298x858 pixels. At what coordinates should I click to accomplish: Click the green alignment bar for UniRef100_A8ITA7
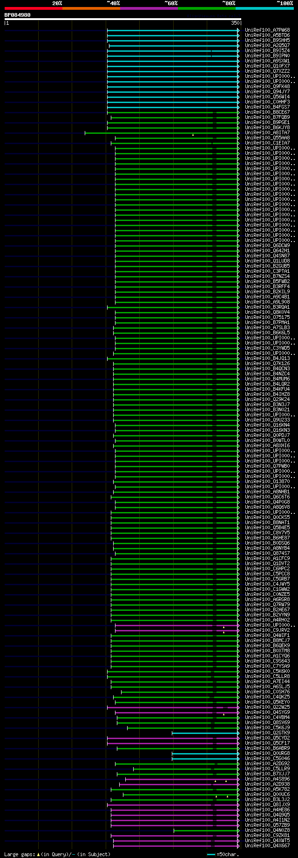162,133
